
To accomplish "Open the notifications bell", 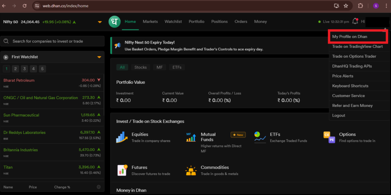I will (355, 21).
